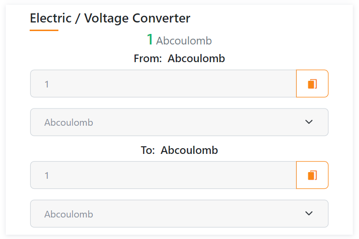The height and width of the screenshot is (239, 359).
Task: Click the bold Abcoulomb beside From label
Action: point(196,58)
